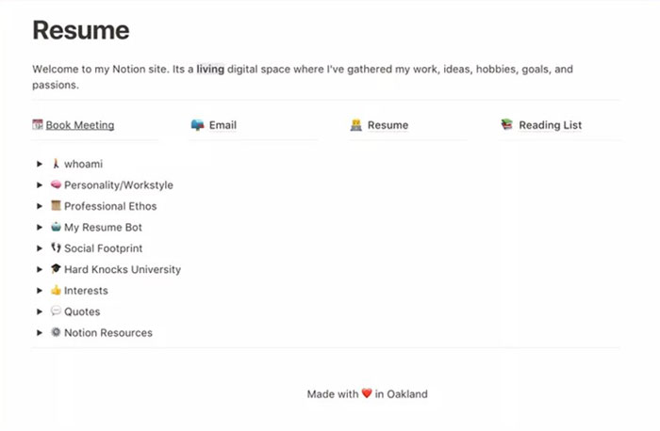Click the Resume page title heading
Screen dimensions: 660x431
tap(81, 30)
